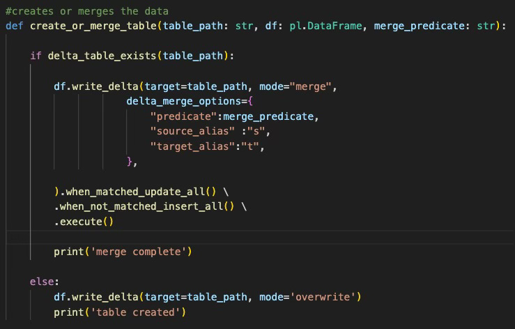This screenshot has height=329, width=515.
Task: Click the 'def' keyword
Action: [15, 26]
